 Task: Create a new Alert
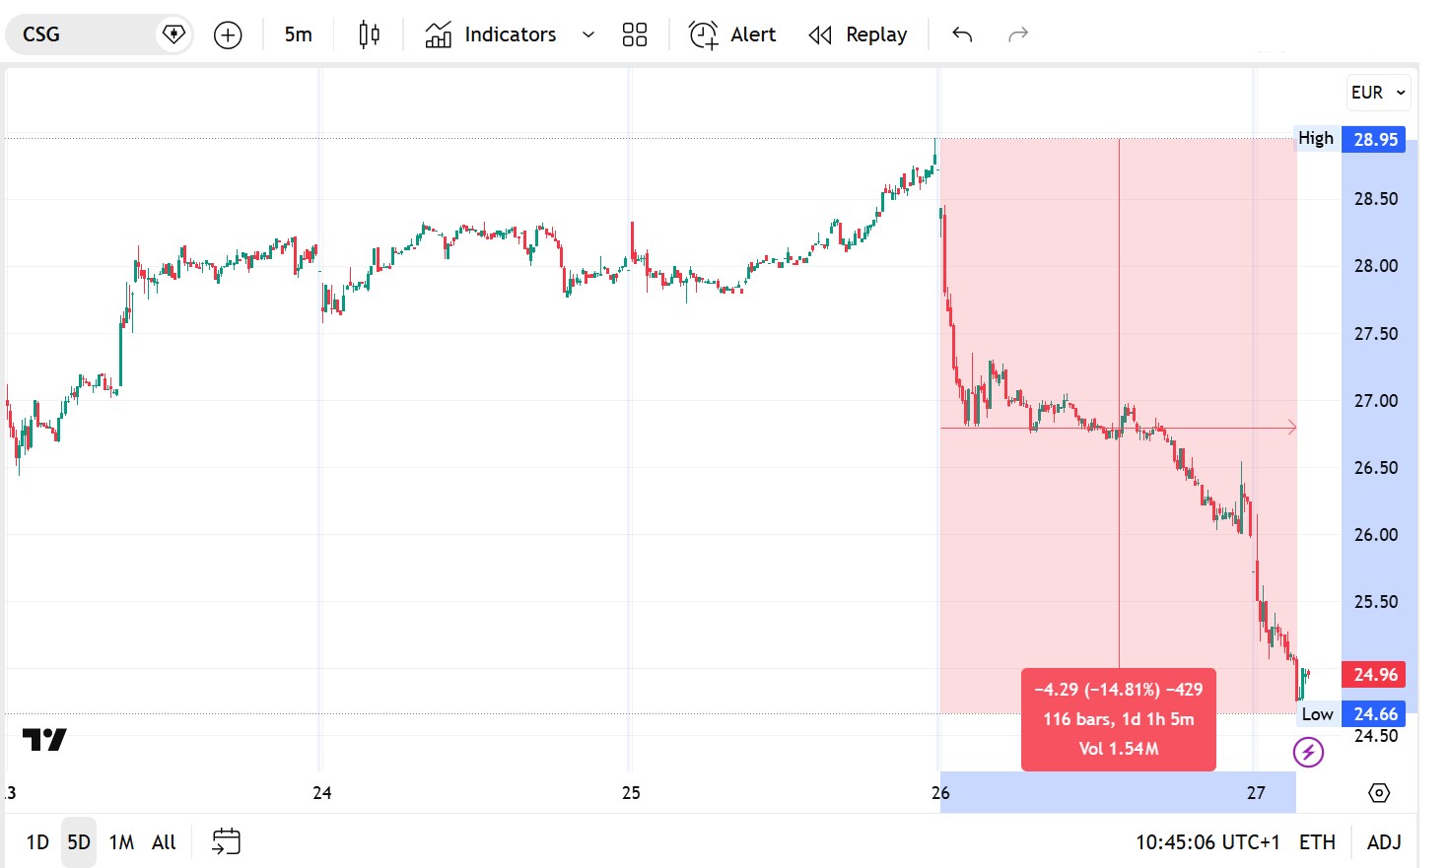(732, 35)
